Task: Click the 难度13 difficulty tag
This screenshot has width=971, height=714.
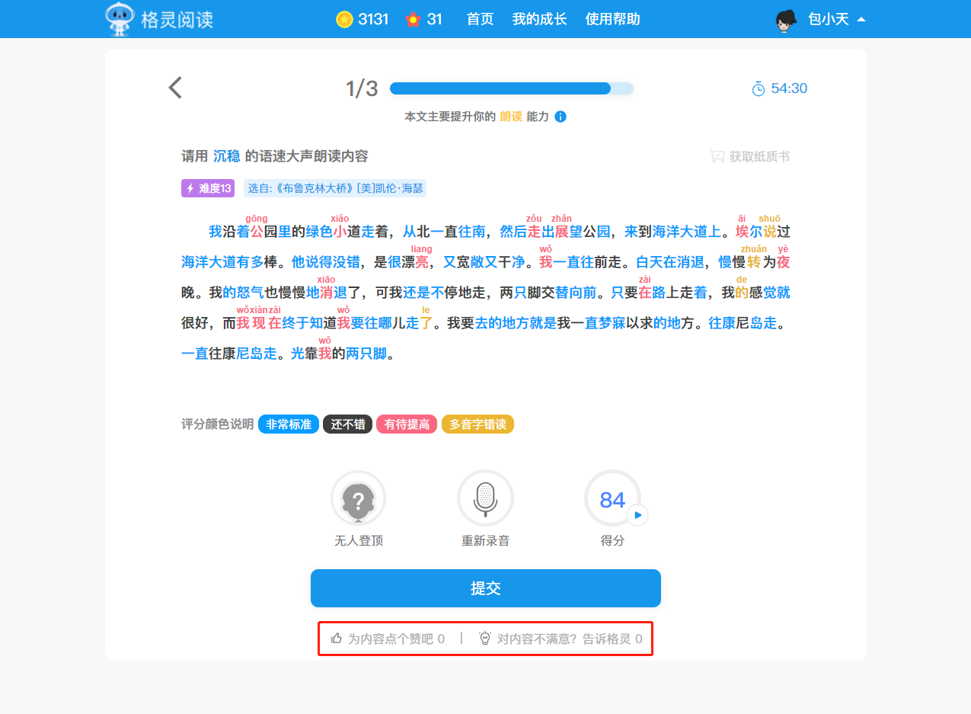Action: pyautogui.click(x=207, y=188)
